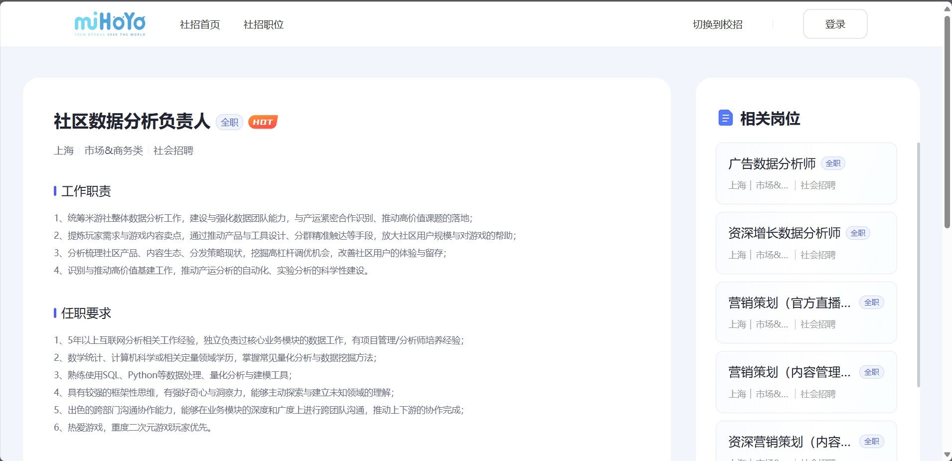Viewport: 952px width, 461px height.
Task: Click the miHoYo logo
Action: pyautogui.click(x=110, y=24)
